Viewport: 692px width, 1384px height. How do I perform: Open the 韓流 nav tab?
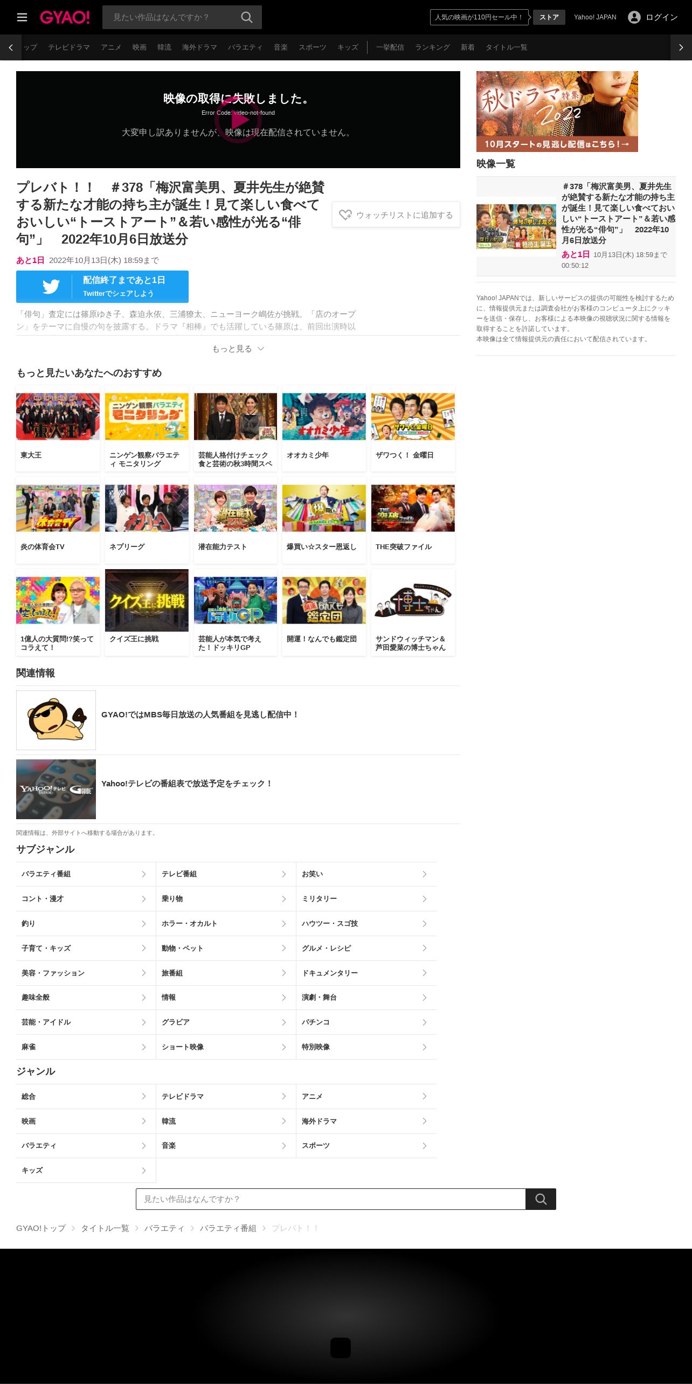pyautogui.click(x=164, y=47)
